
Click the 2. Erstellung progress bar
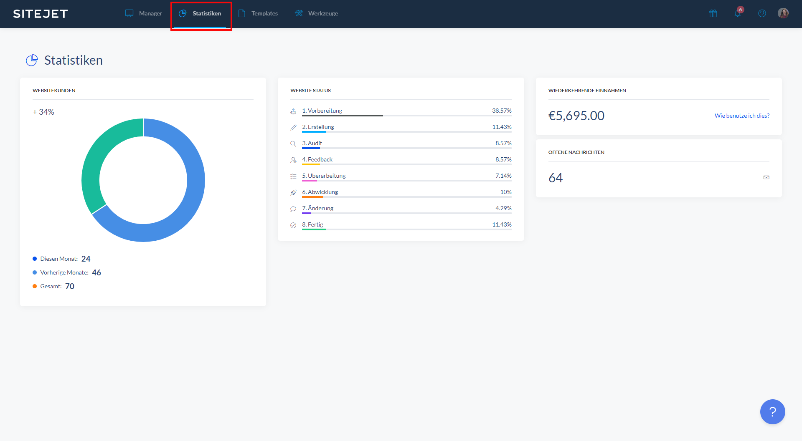pos(406,132)
